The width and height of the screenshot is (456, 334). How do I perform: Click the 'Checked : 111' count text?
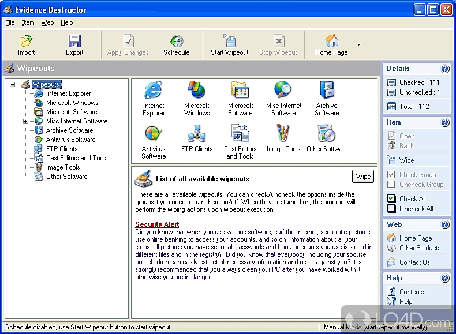(419, 82)
